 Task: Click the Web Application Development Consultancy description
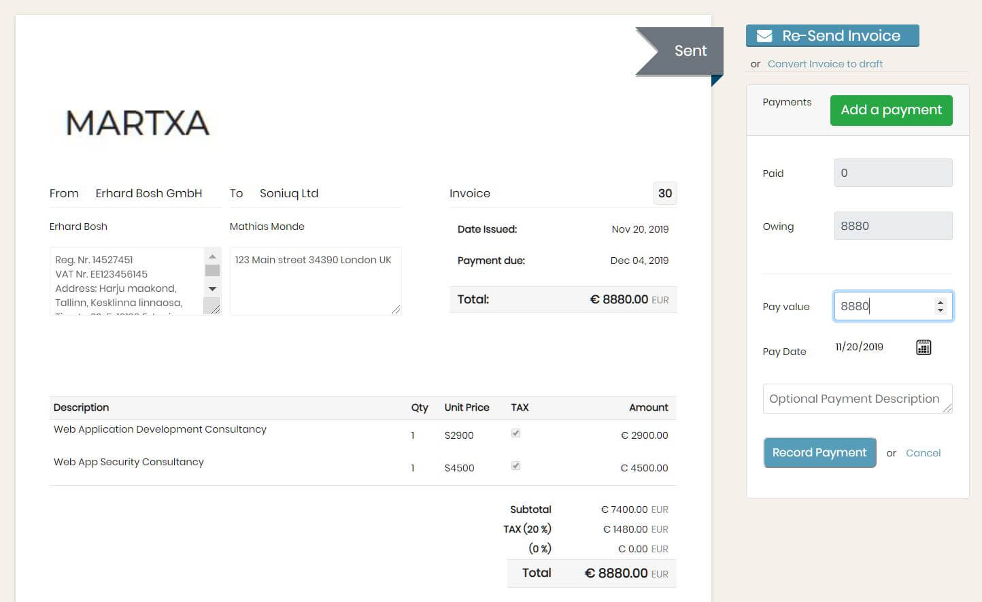[160, 429]
